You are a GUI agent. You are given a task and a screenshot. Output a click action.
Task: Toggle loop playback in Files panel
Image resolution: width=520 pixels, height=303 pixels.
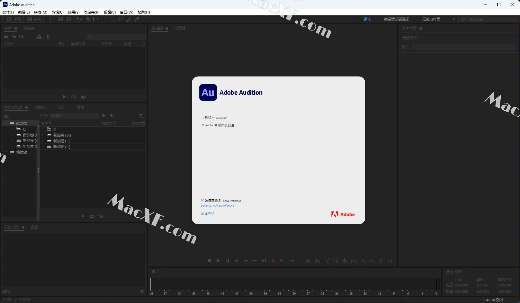coord(73,97)
